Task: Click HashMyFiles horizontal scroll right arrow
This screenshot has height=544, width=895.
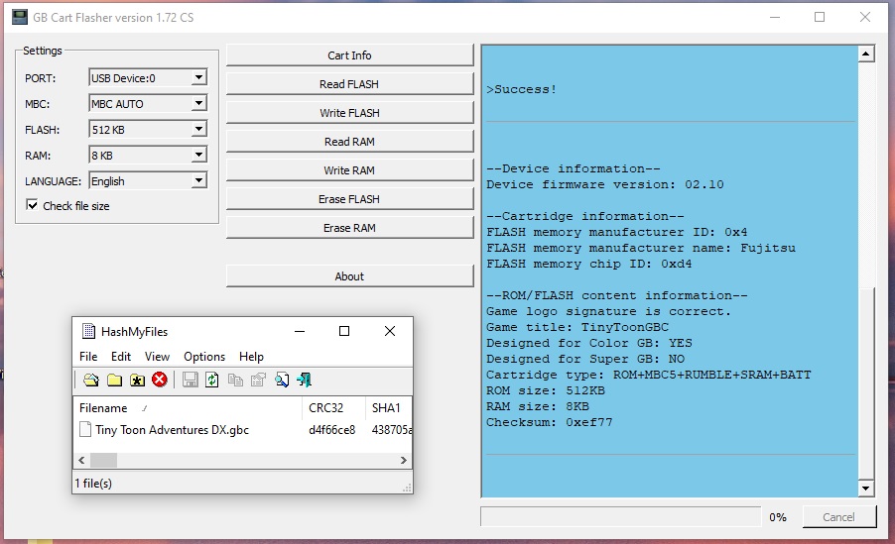Action: tap(404, 460)
